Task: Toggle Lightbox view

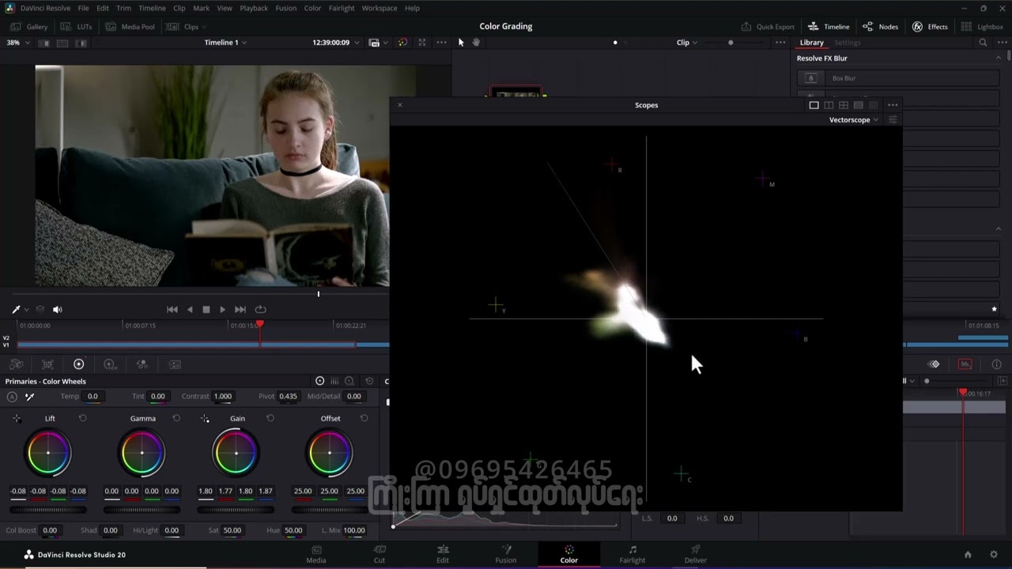Action: [982, 26]
